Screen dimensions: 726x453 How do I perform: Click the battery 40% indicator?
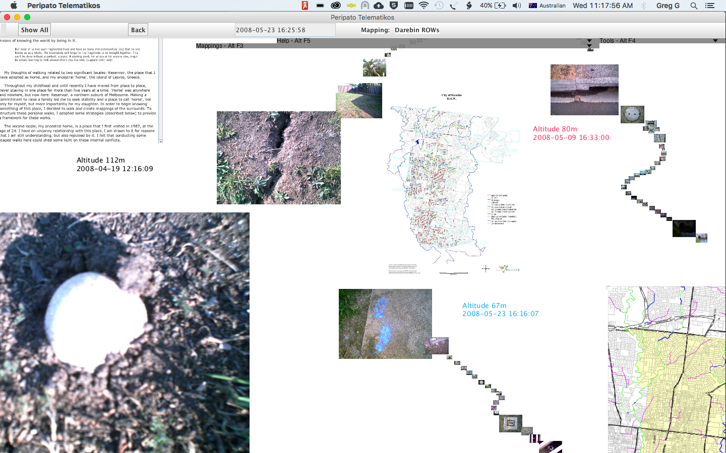tap(493, 6)
